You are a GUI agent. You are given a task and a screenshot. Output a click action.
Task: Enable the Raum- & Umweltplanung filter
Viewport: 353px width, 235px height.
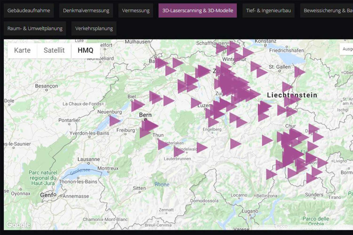[x=34, y=28]
